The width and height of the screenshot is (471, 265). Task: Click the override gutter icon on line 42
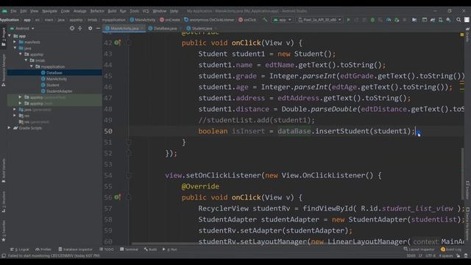[x=117, y=43]
